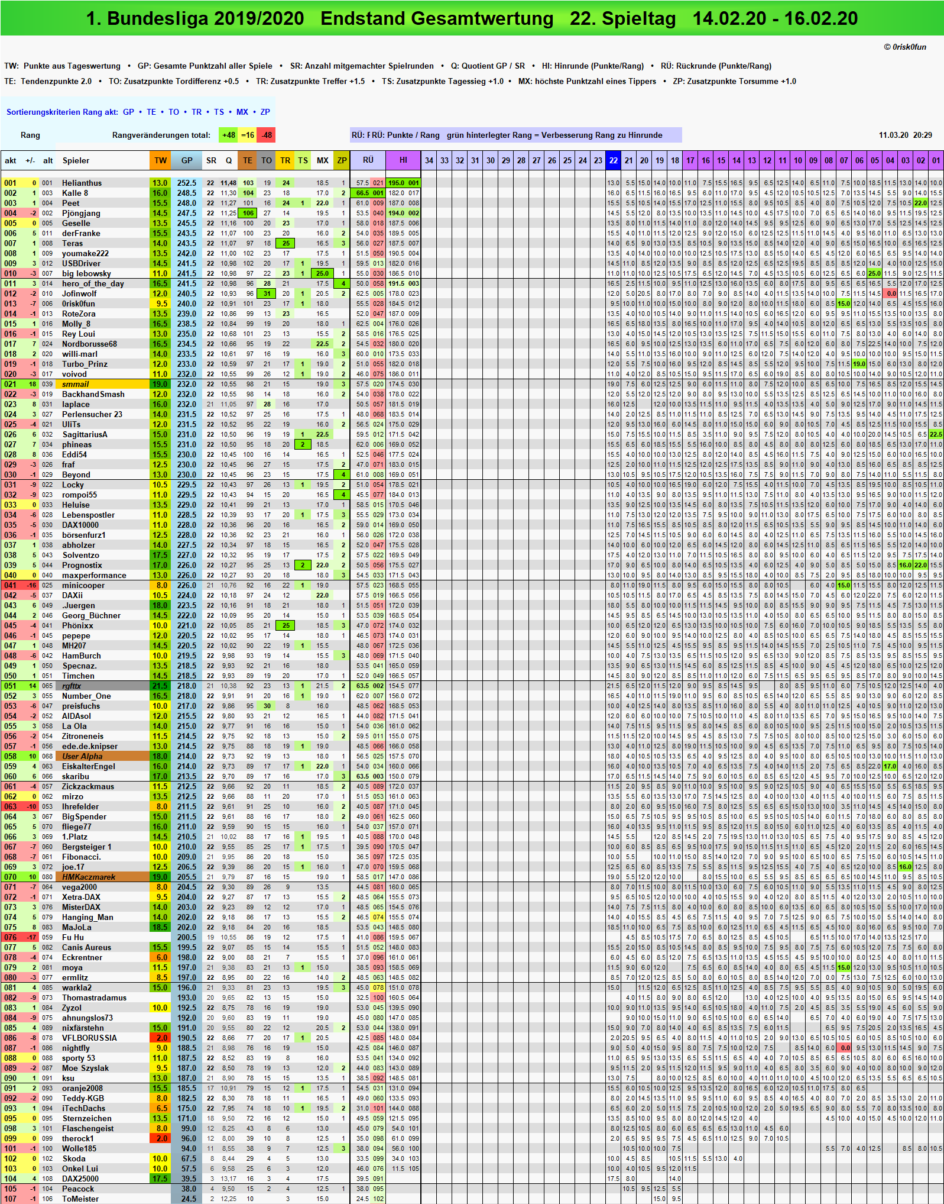This screenshot has height=1204, width=944.
Task: Select player 'big lebowsky'
Action: click(86, 273)
